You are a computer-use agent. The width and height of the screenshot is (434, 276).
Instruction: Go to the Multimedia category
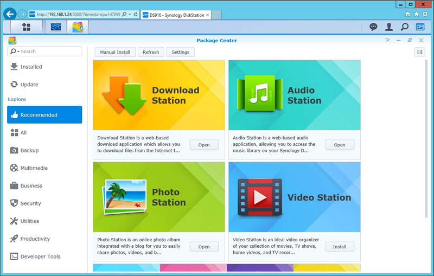click(x=34, y=168)
